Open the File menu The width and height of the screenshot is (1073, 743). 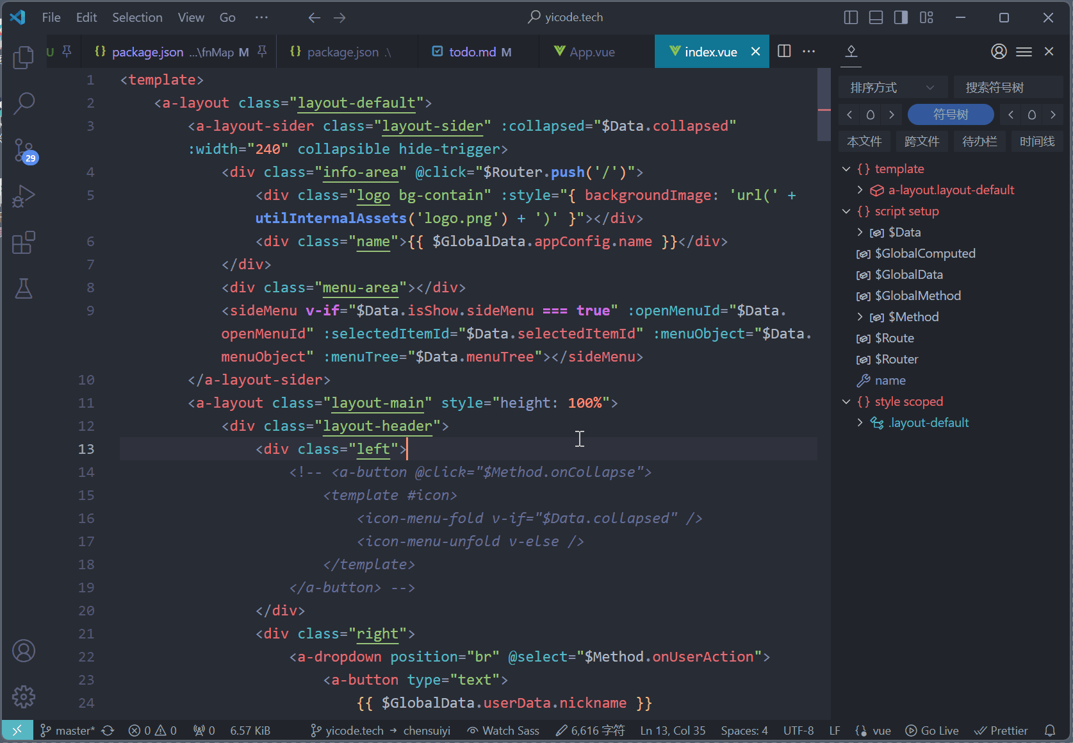pyautogui.click(x=51, y=18)
